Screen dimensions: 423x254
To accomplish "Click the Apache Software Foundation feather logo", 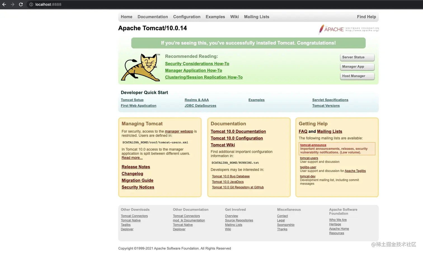I will [349, 29].
